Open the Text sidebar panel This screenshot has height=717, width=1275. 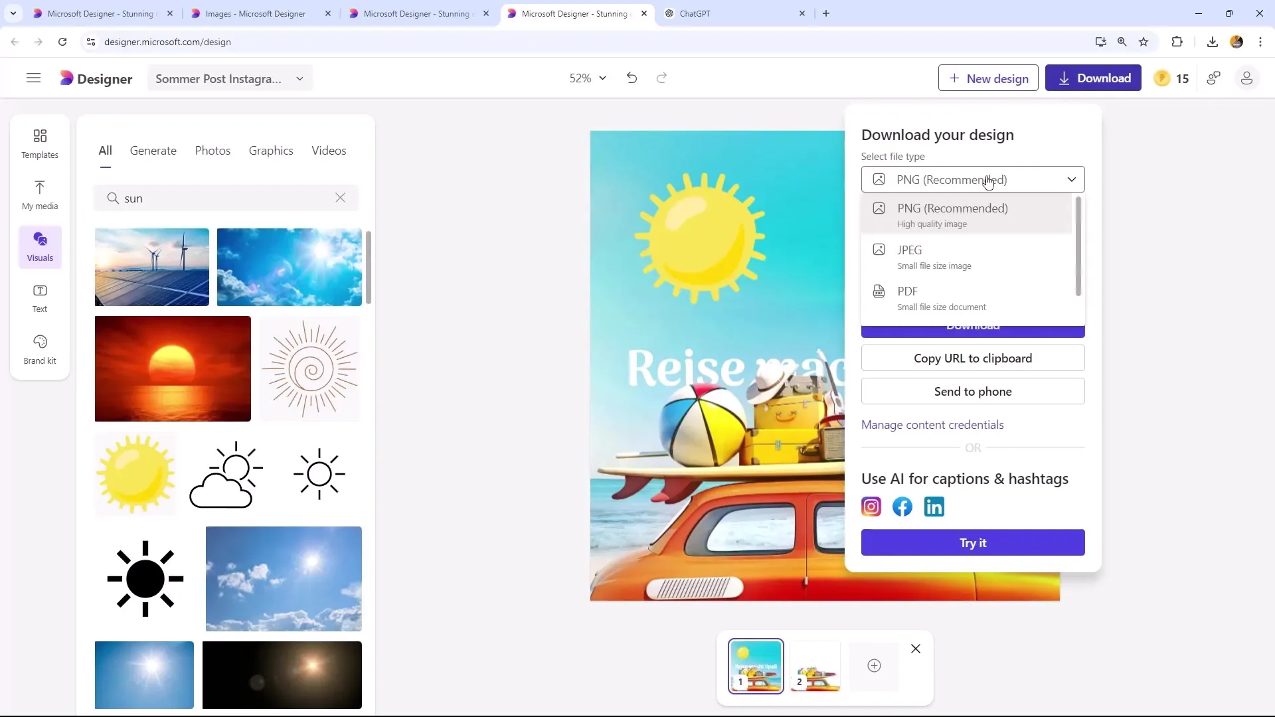click(x=40, y=298)
